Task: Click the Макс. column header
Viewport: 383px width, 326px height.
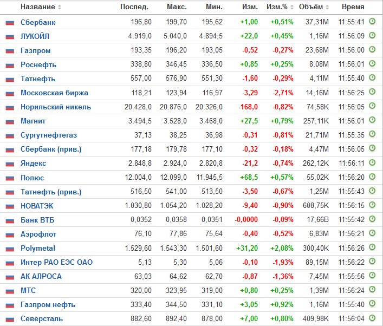Action: tap(177, 7)
